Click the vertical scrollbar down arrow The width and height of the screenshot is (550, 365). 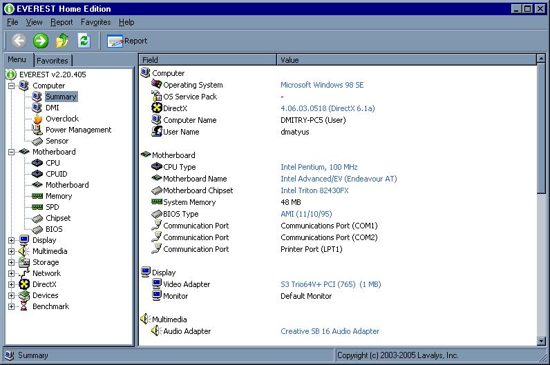(542, 341)
